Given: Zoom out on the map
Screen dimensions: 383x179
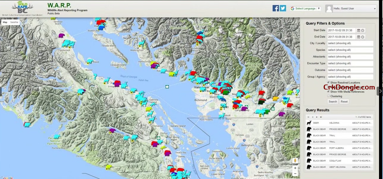Looking at the screenshot, I should pyautogui.click(x=295, y=174).
